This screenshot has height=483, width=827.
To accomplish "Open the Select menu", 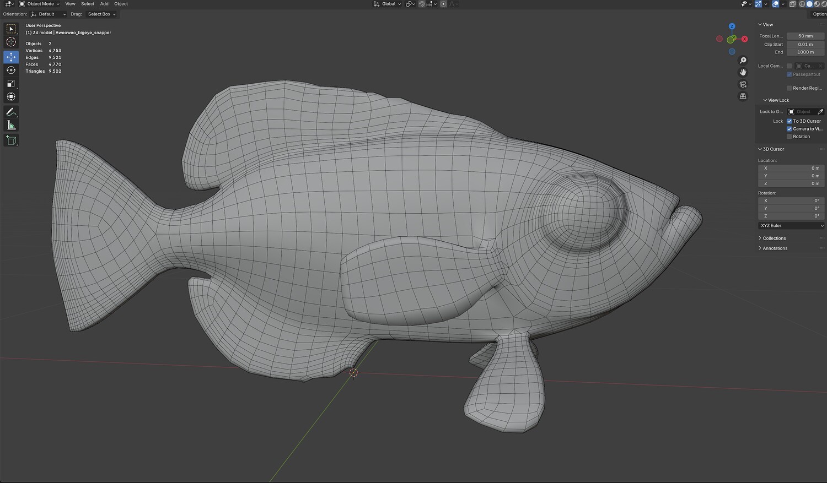I will pyautogui.click(x=88, y=4).
